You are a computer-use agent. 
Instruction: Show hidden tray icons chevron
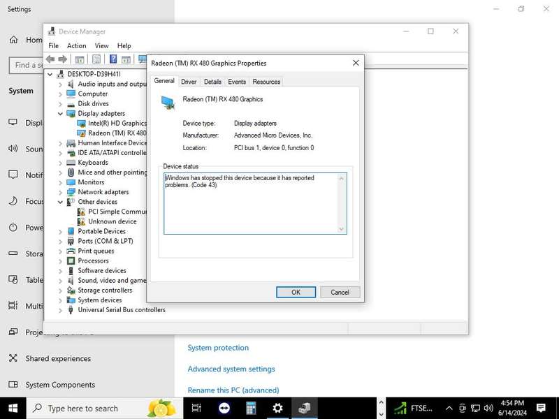click(x=449, y=409)
